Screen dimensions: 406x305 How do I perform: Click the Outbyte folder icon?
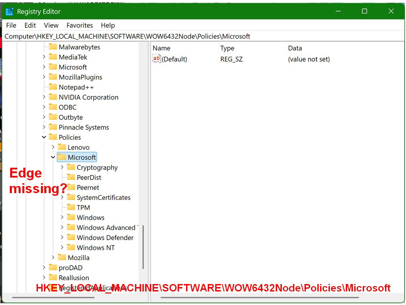[53, 117]
